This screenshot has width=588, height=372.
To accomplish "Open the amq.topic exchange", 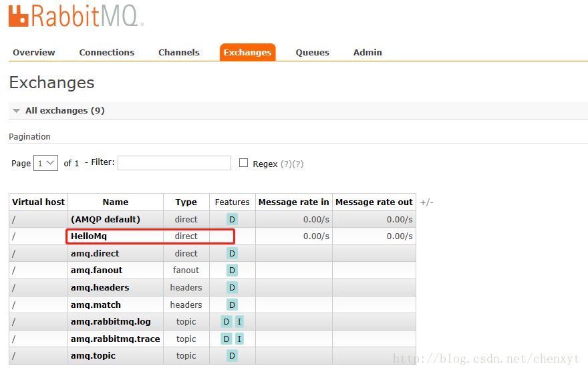I will (x=93, y=356).
